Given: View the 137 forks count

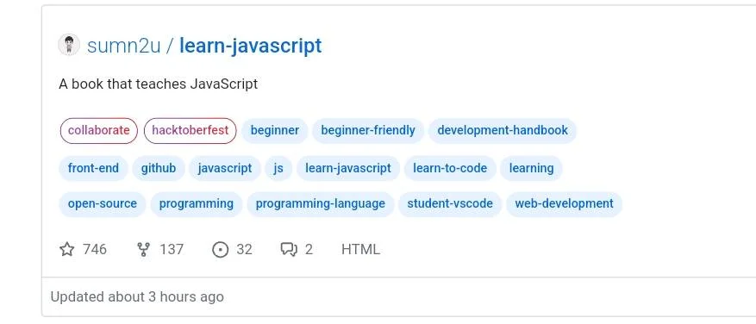Looking at the screenshot, I should click(x=172, y=249).
